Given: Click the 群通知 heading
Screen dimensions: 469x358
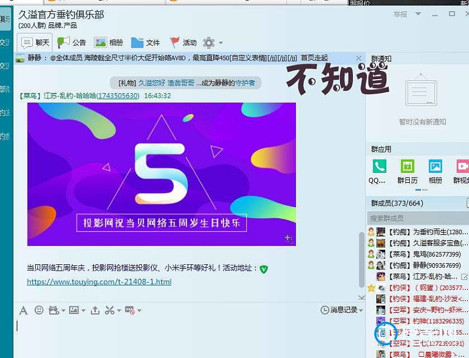Looking at the screenshot, I should [381, 59].
